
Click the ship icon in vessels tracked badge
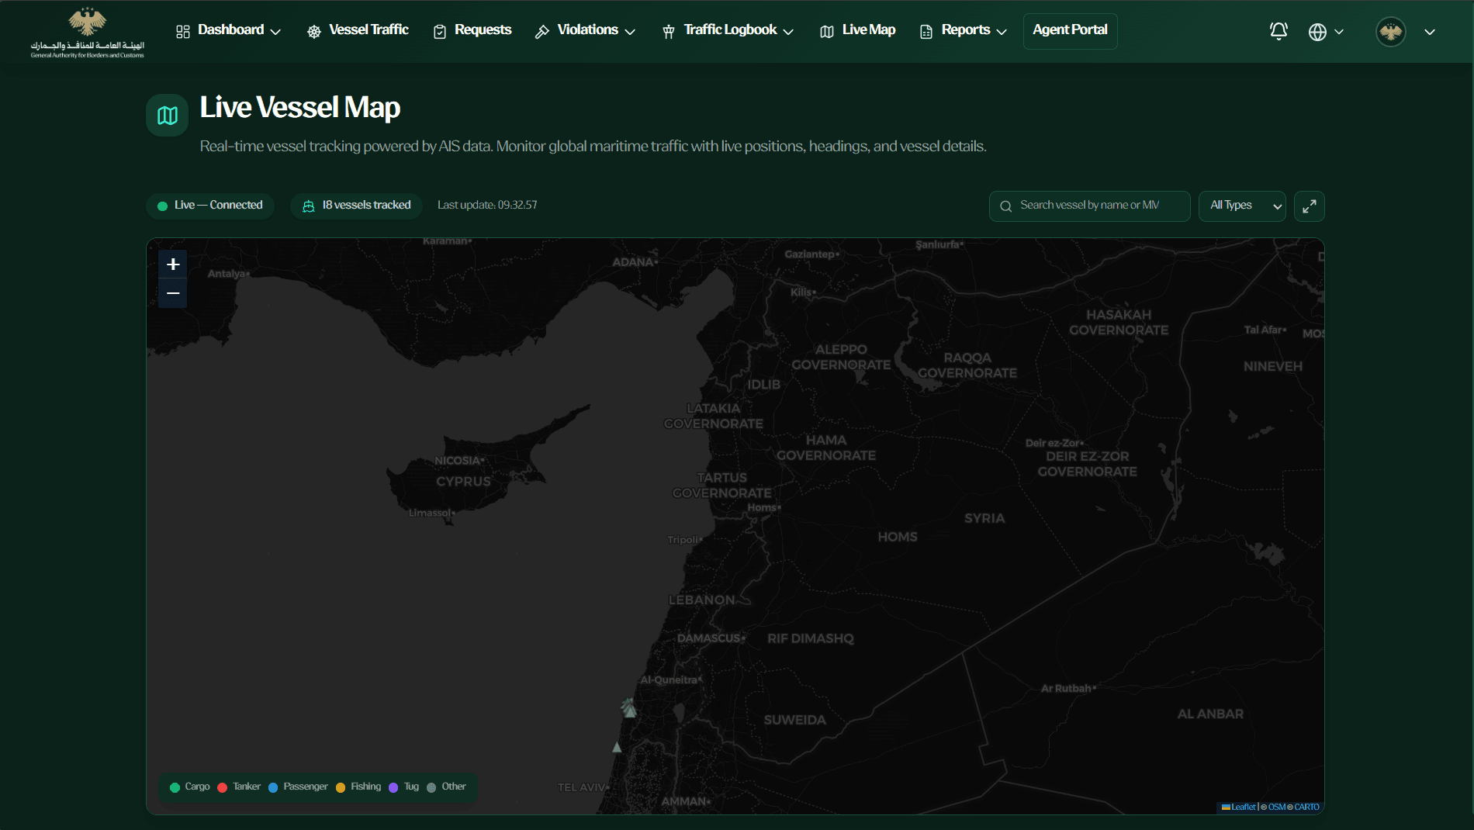(x=309, y=206)
